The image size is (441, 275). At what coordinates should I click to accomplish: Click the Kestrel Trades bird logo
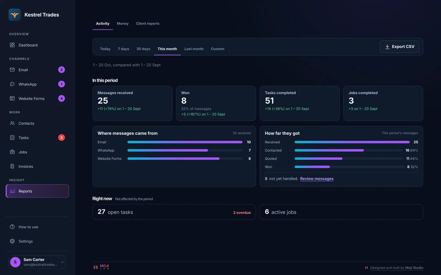coord(15,15)
